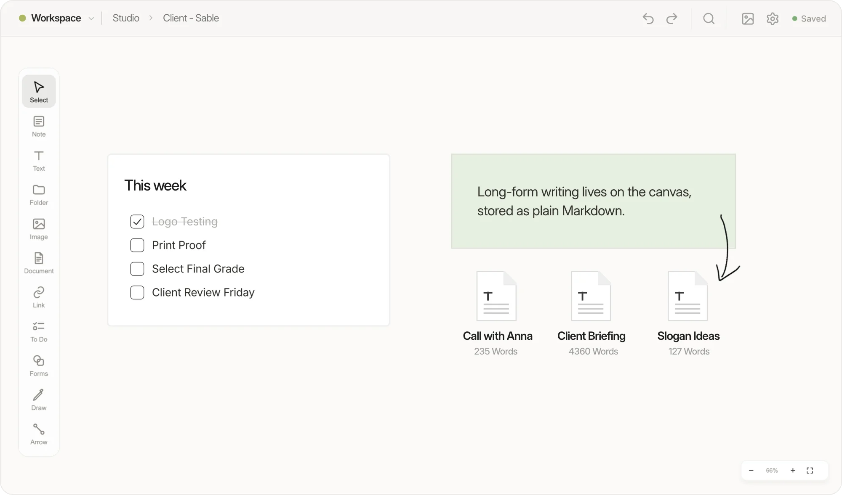842x495 pixels.
Task: Toggle fullscreen view icon
Action: click(810, 470)
